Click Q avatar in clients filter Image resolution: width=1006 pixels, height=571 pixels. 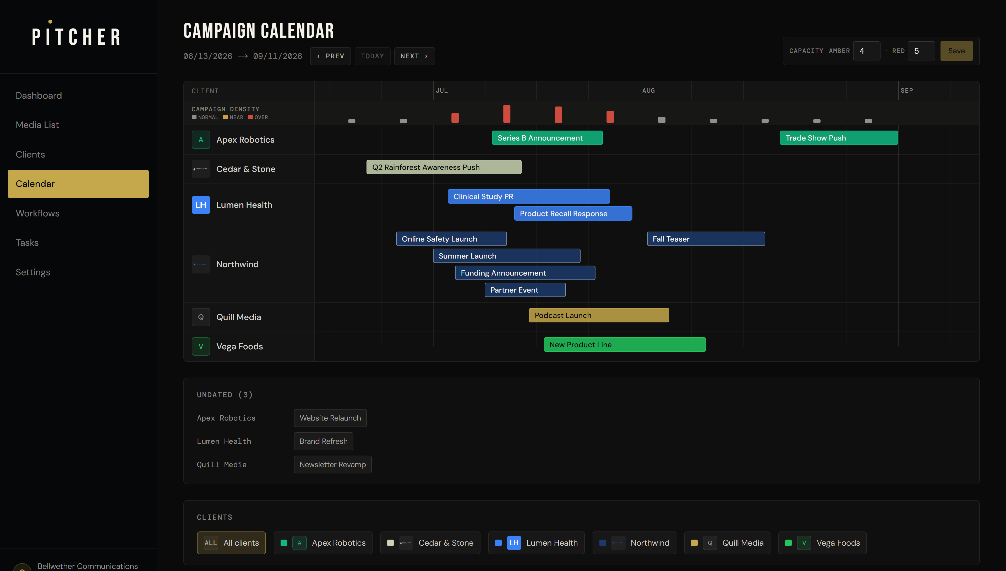click(710, 543)
